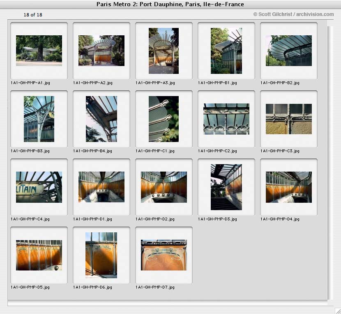The image size is (341, 314).
Task: Select thumbnail 1A1-GH-PMP-A3.jpg
Action: click(x=164, y=50)
